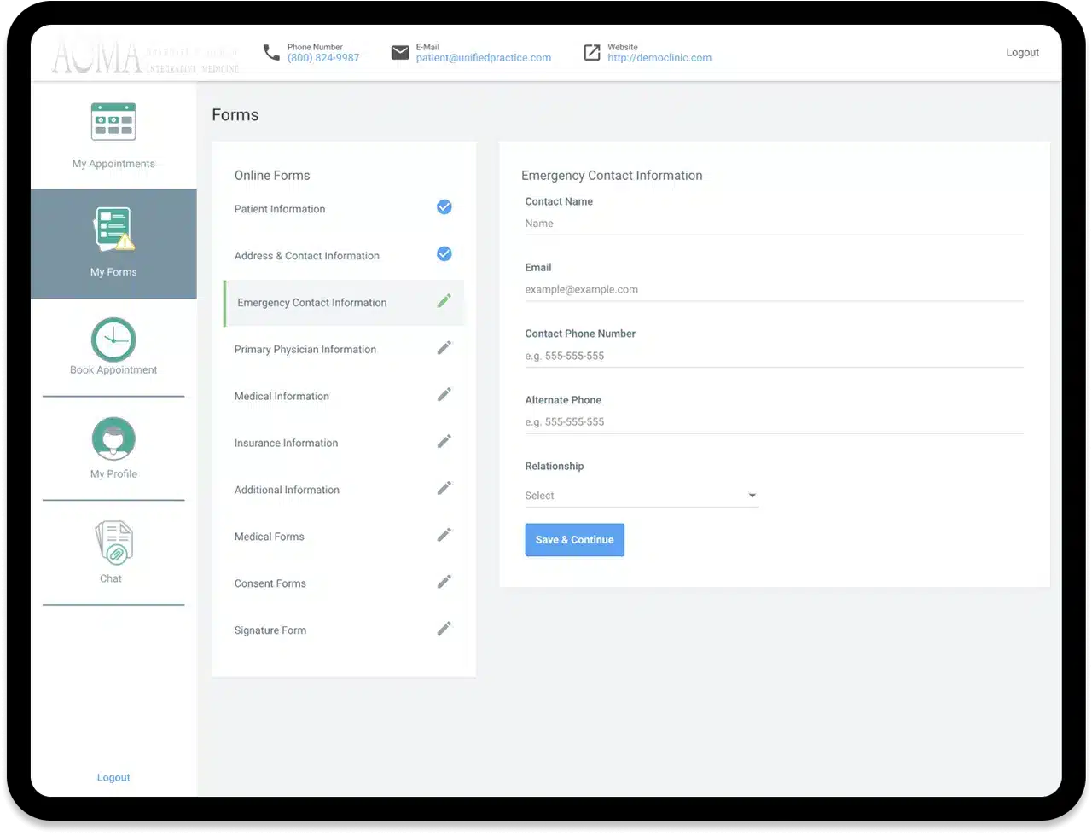Open Consent Forms in the list
The height and width of the screenshot is (836, 1092).
point(270,583)
